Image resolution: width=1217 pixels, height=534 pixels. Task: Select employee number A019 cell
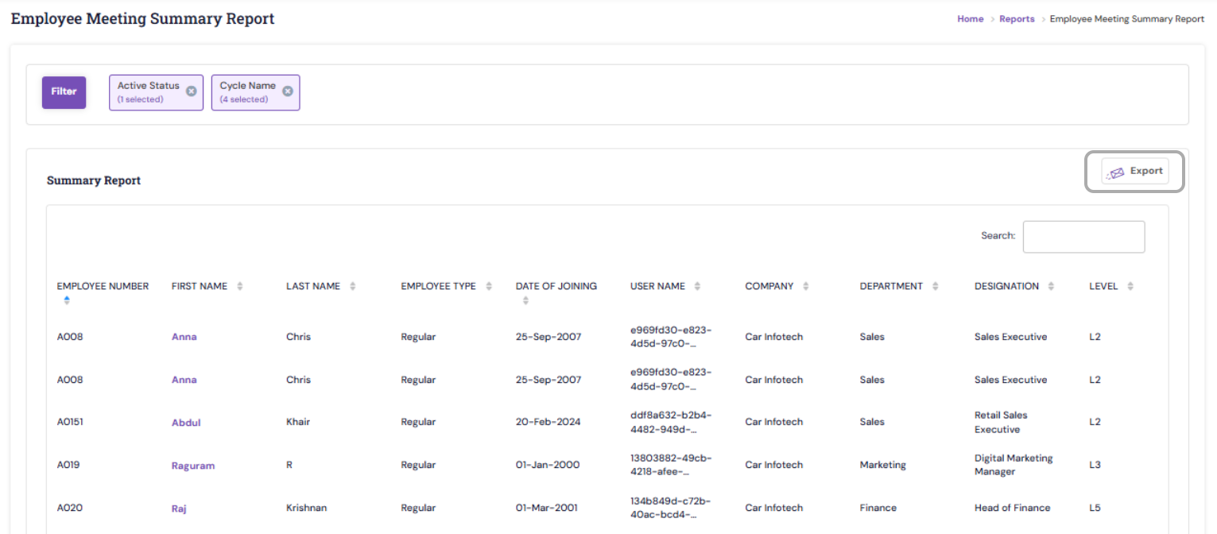[x=68, y=465]
